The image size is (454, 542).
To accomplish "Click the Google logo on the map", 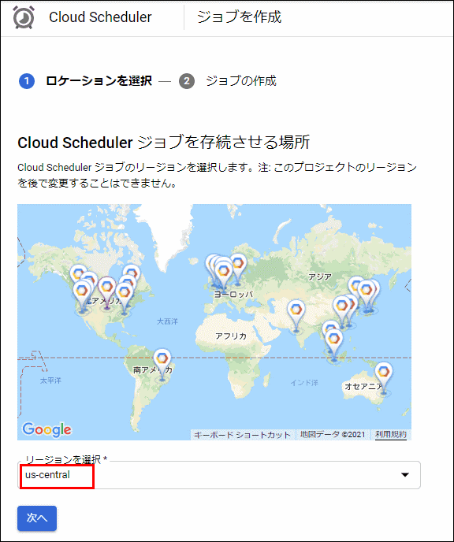I will tap(47, 429).
